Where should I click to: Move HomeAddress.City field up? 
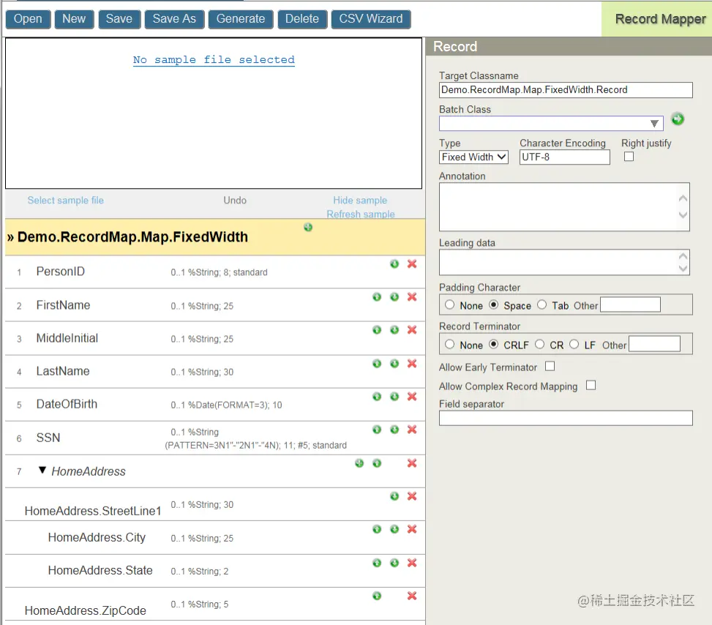click(x=377, y=530)
